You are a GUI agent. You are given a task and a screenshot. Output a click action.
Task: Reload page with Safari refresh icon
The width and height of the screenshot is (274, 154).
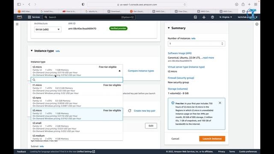[185, 5]
